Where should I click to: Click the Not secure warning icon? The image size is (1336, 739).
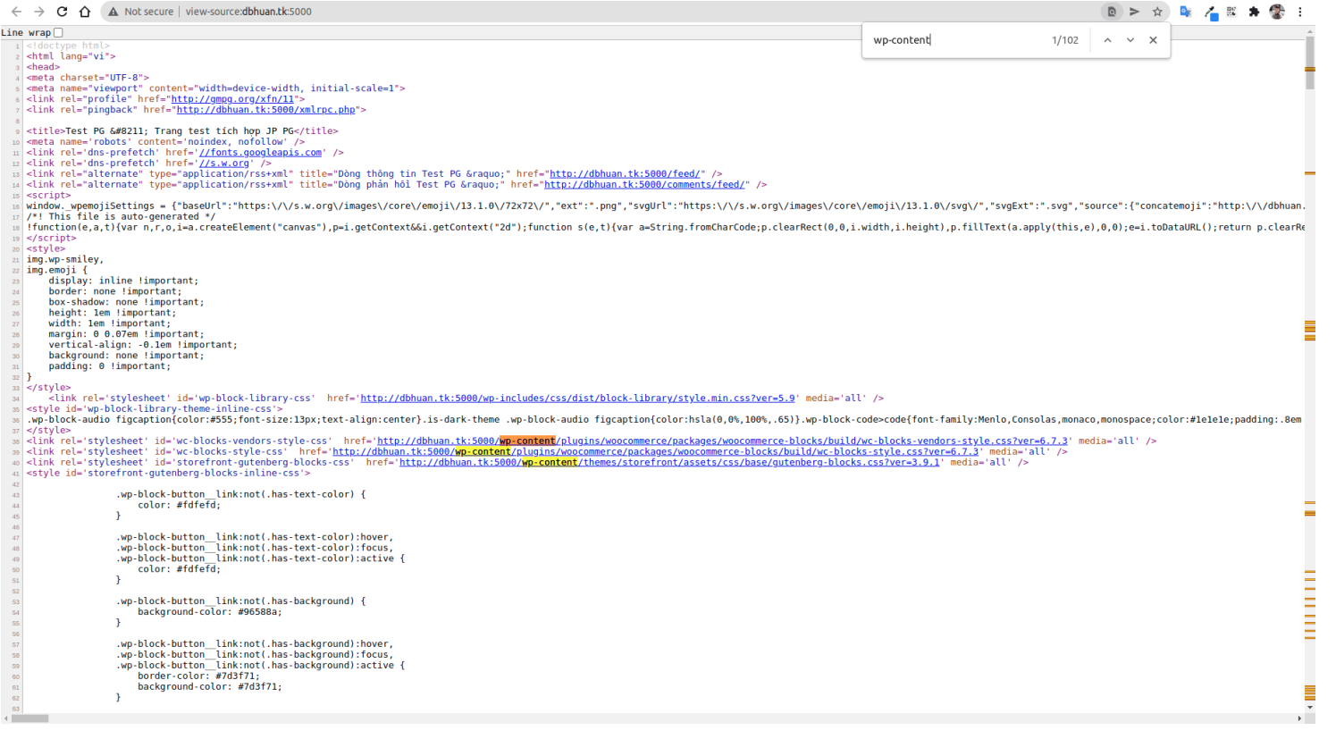coord(113,12)
